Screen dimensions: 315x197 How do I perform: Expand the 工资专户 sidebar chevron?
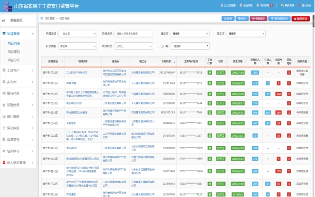click(32, 70)
